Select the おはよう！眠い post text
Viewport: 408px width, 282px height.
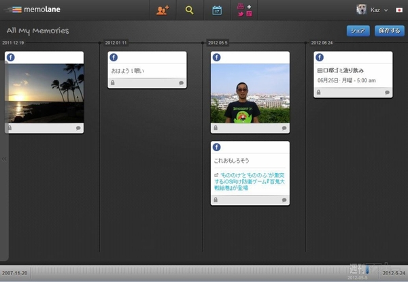click(128, 71)
